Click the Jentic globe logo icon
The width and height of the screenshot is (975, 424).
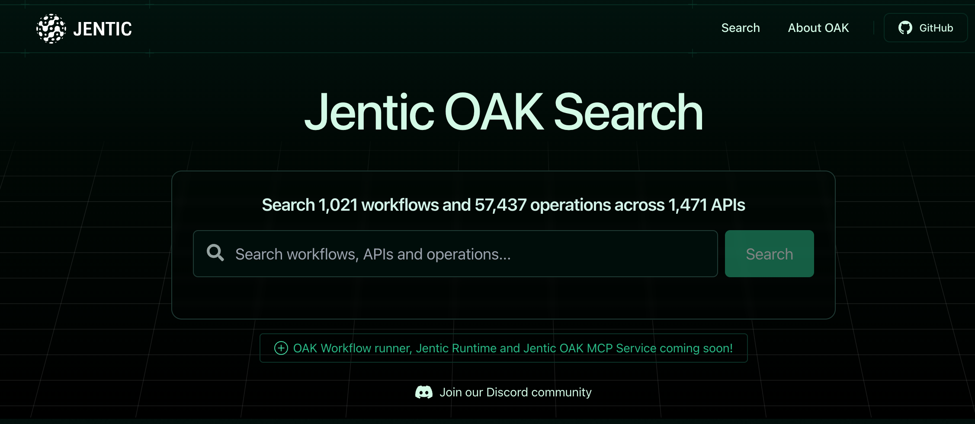tap(51, 28)
